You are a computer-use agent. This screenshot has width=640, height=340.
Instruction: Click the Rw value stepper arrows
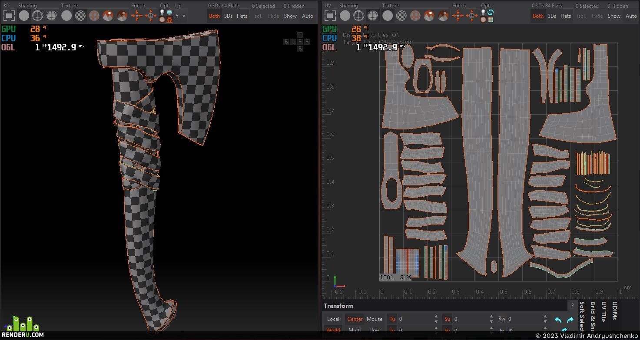point(546,319)
